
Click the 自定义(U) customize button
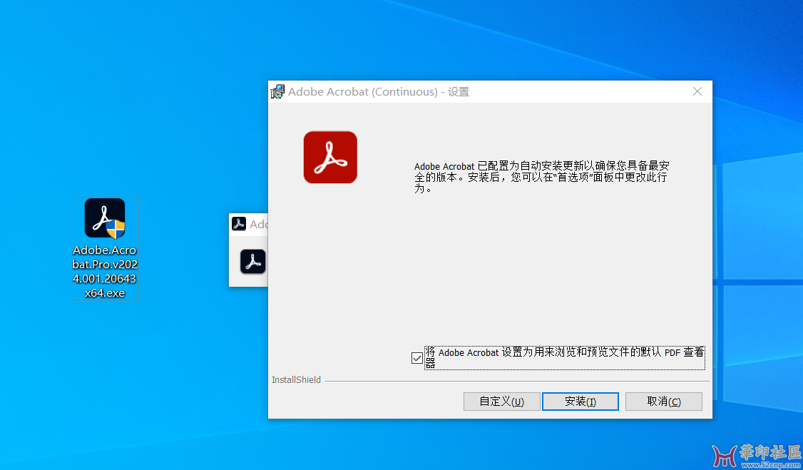tap(502, 402)
